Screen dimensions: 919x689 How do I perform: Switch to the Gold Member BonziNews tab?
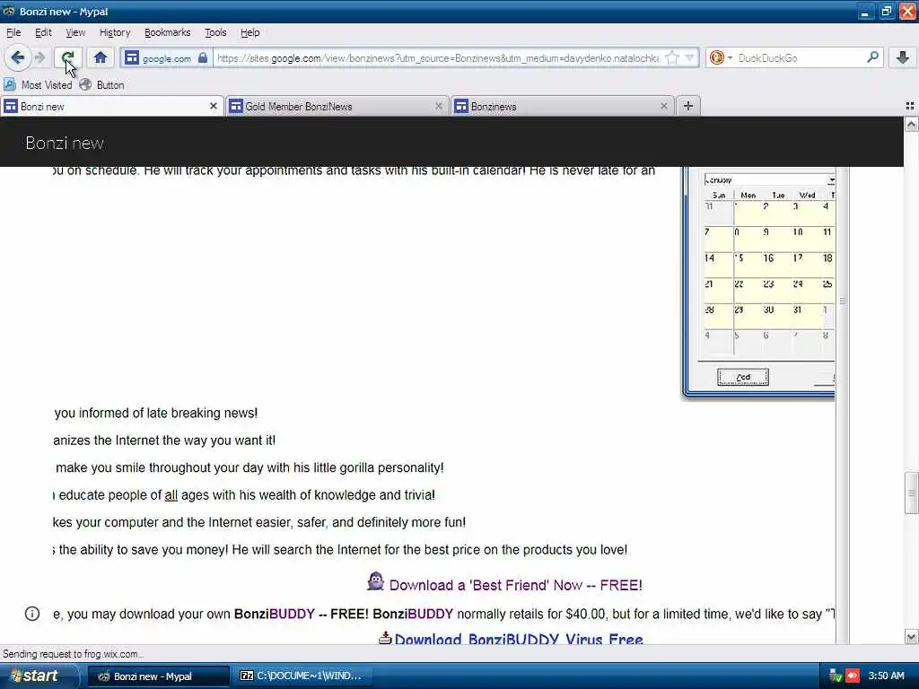pos(337,106)
